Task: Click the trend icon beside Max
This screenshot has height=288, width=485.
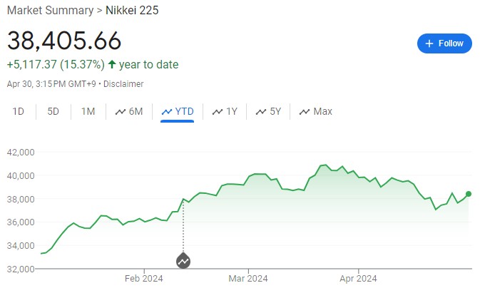Action: click(x=305, y=111)
